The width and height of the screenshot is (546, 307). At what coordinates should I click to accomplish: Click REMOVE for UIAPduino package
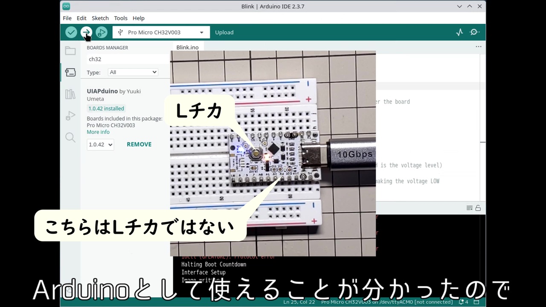[139, 145]
